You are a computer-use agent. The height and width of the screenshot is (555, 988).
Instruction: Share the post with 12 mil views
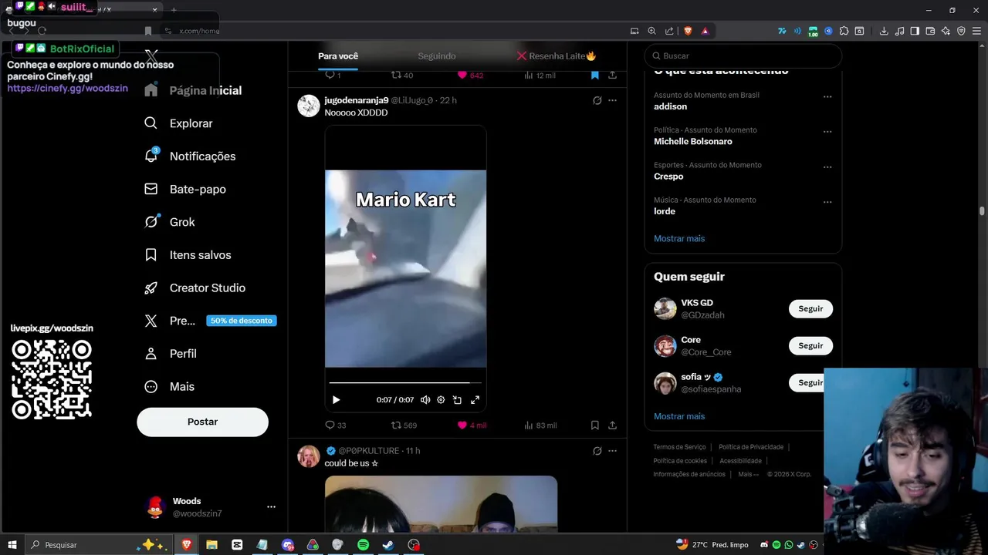pyautogui.click(x=612, y=76)
